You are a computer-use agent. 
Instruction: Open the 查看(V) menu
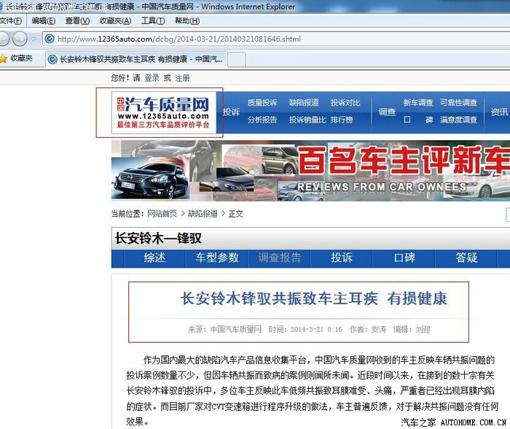[77, 21]
